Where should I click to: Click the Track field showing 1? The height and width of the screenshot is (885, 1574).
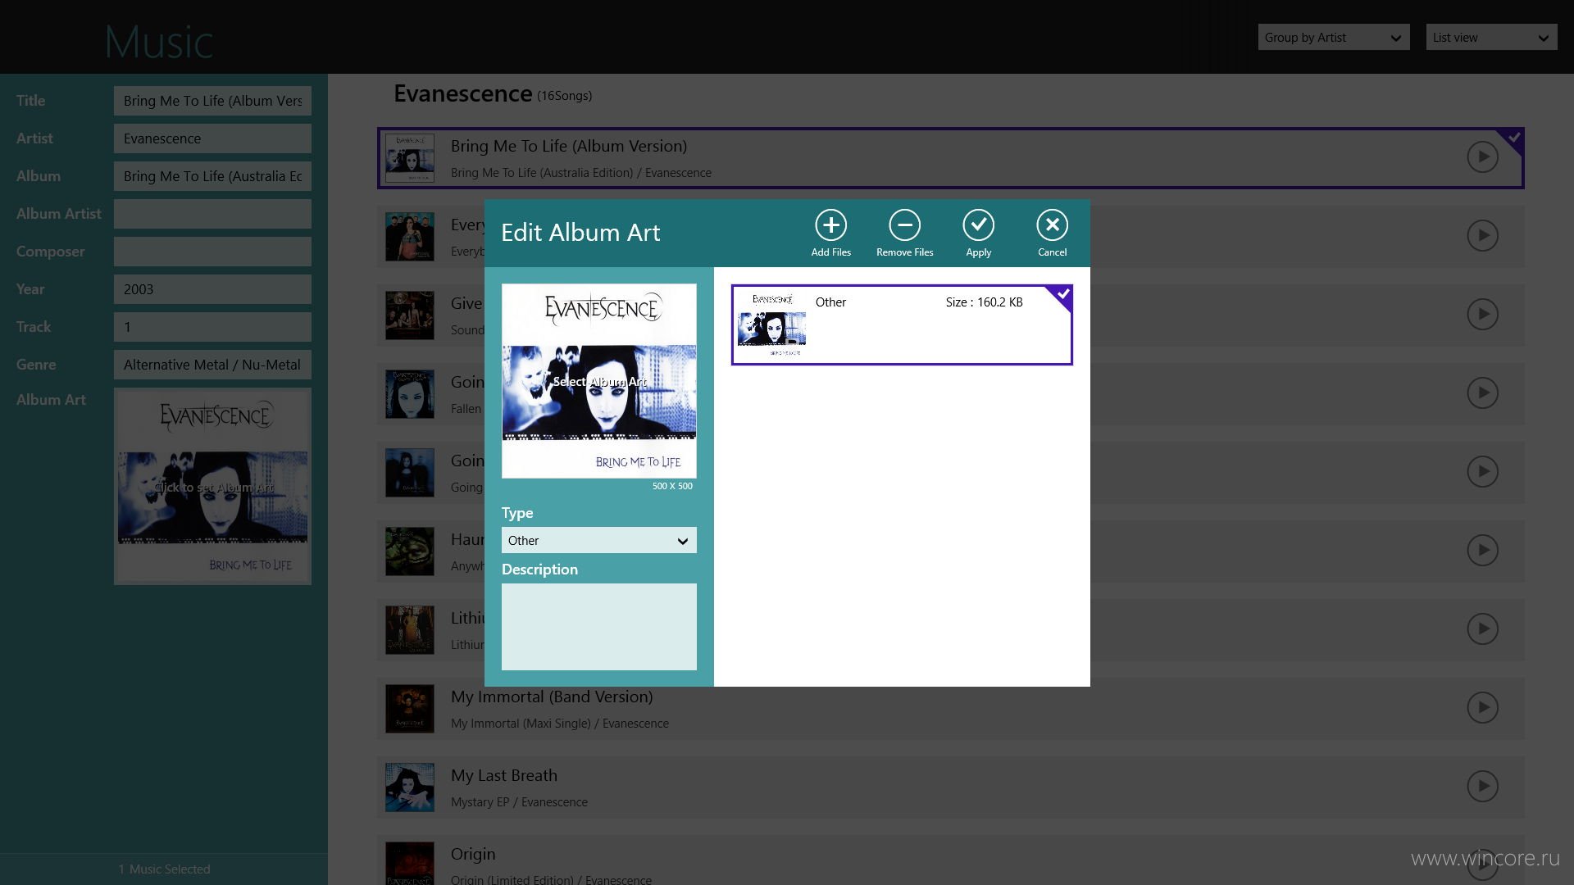tap(212, 327)
